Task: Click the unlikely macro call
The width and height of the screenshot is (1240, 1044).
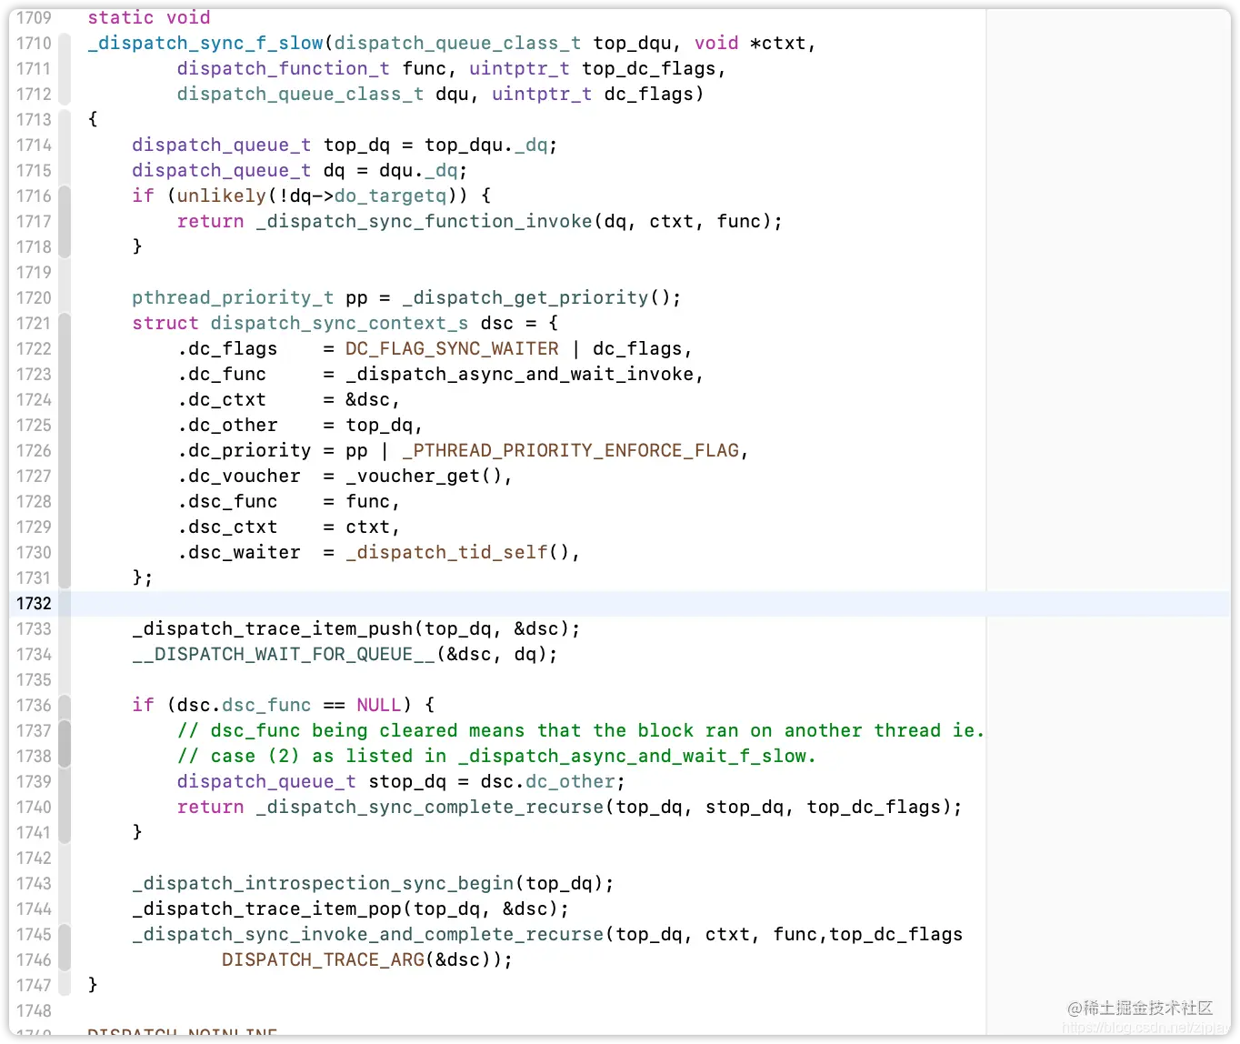Action: pyautogui.click(x=221, y=196)
